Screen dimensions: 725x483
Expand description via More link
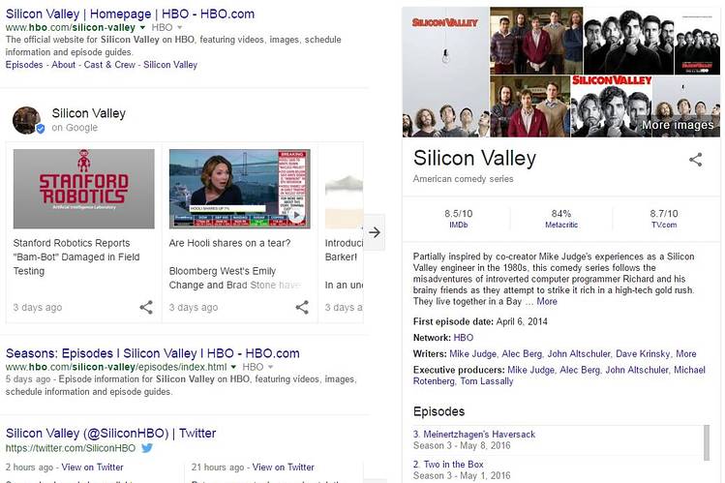[x=547, y=302]
